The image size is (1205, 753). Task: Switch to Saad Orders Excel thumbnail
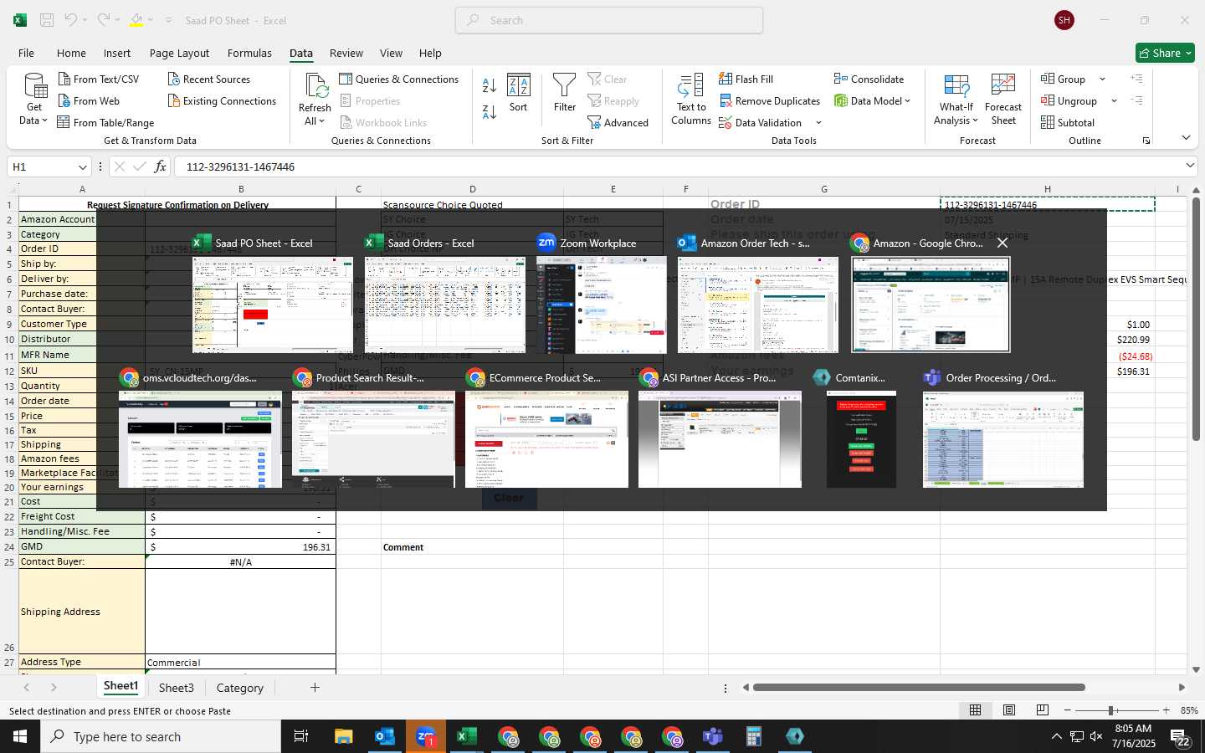pos(445,305)
